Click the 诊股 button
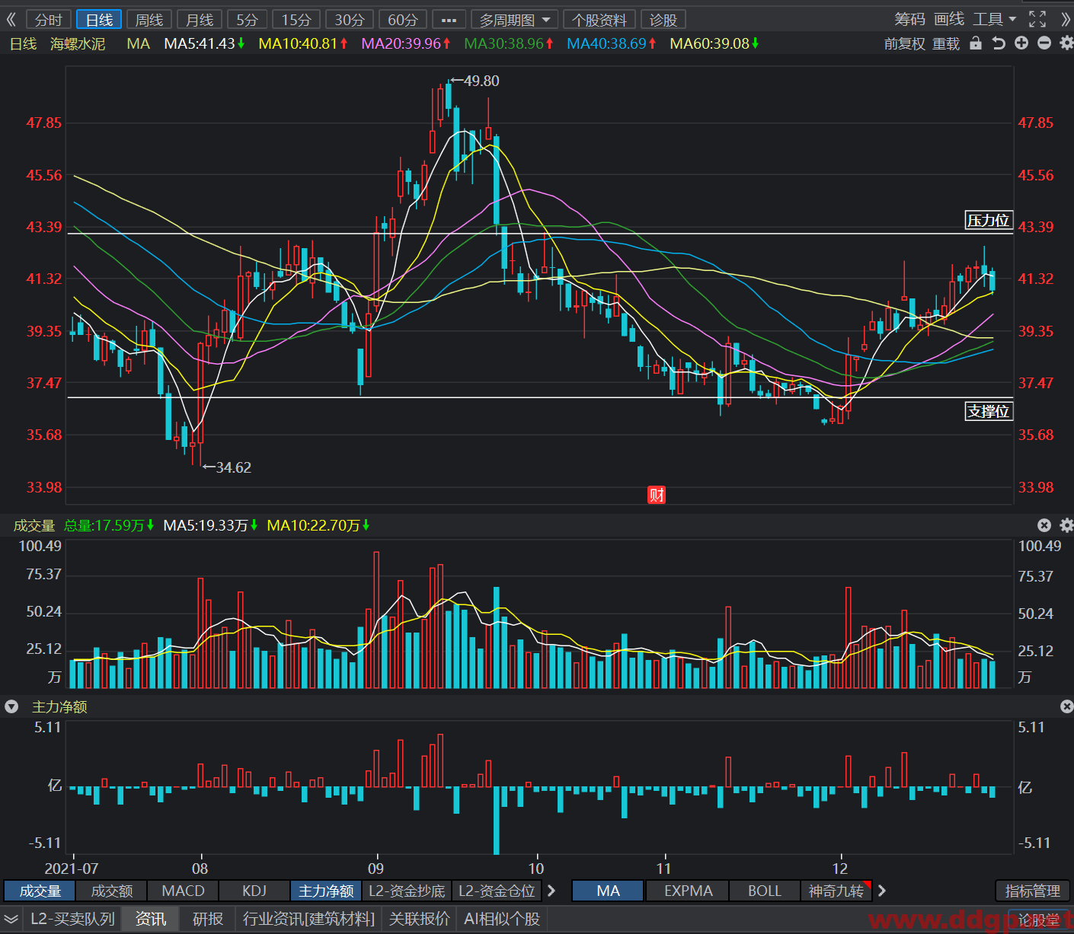Screen dimensions: 1074x934 coord(663,20)
